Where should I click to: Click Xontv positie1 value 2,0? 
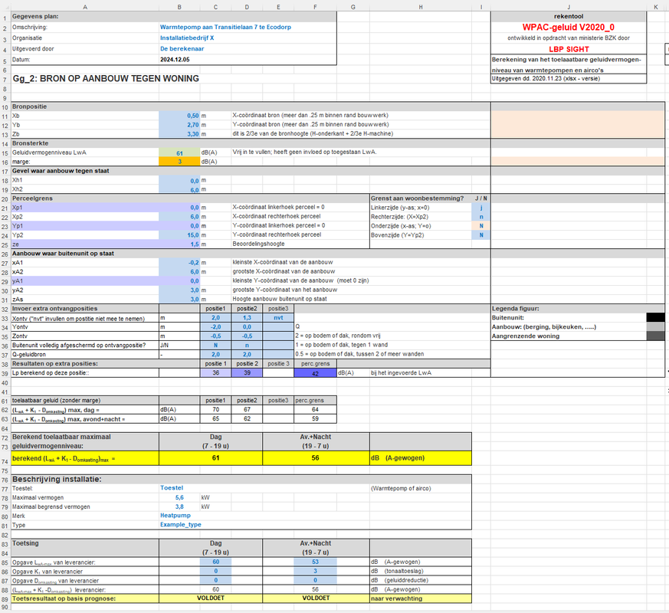[215, 318]
